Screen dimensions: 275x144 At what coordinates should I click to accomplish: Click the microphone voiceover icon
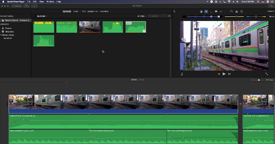(182, 74)
